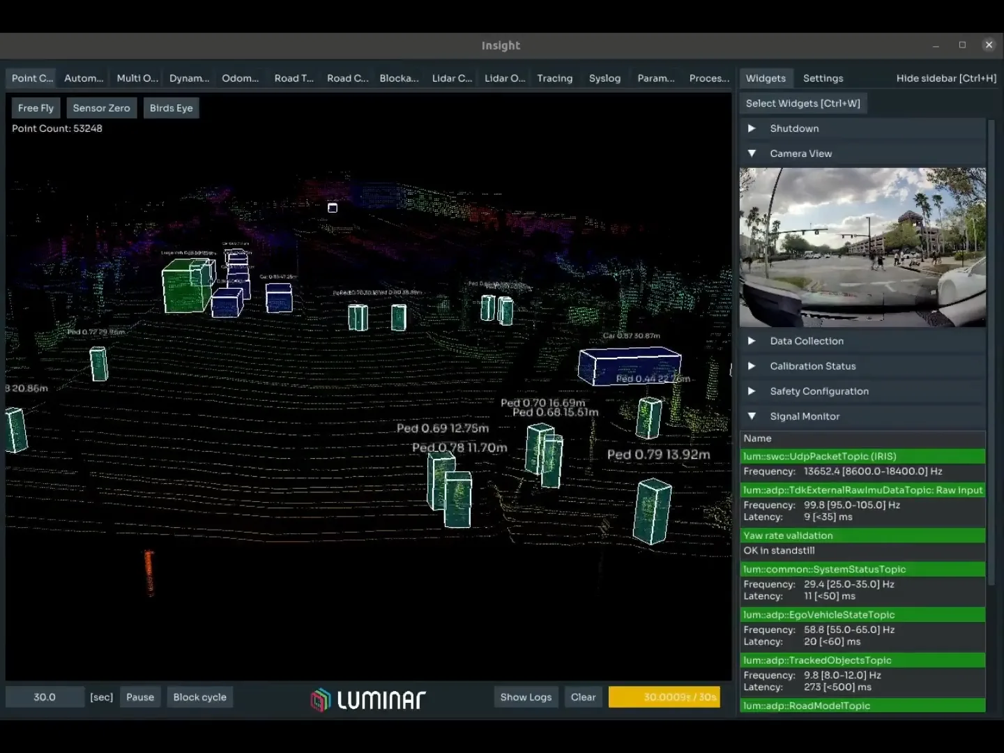Switch to the Tracing tab
1004x753 pixels.
pyautogui.click(x=554, y=78)
